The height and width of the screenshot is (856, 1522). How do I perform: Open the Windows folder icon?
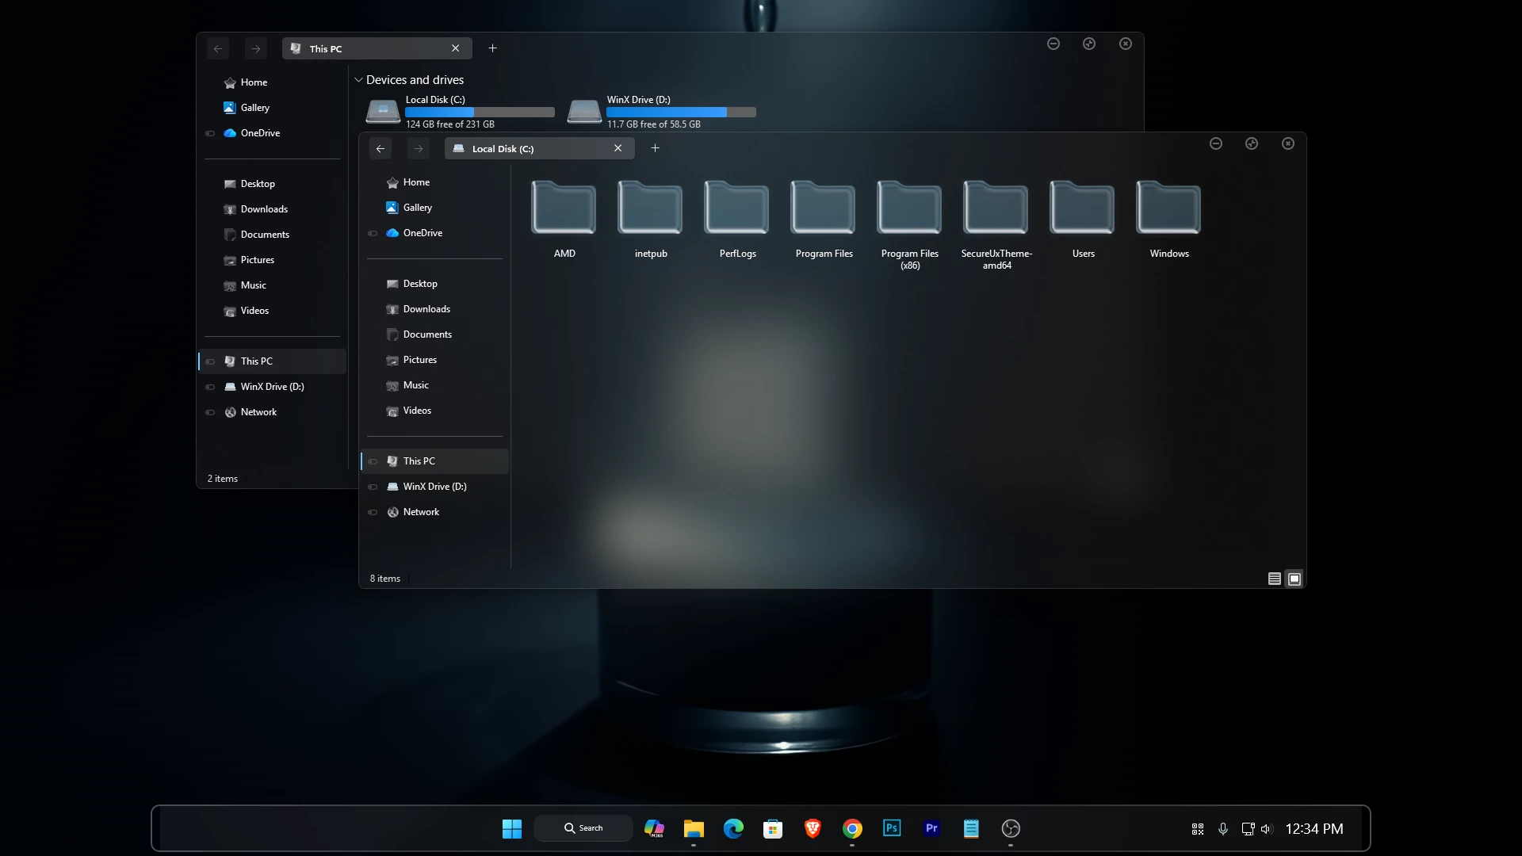[1168, 209]
